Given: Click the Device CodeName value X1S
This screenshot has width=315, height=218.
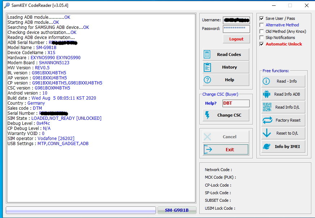Looking at the screenshot, I should (51, 53).
